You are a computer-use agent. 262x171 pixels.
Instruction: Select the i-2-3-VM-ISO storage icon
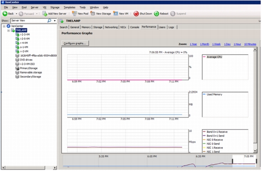[17, 64]
